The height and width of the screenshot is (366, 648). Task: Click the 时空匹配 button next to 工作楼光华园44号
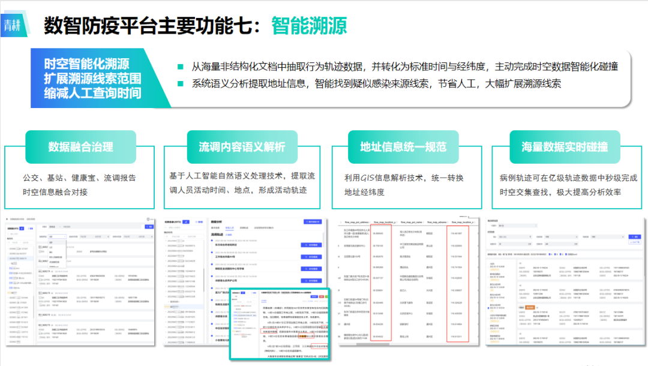point(311,256)
